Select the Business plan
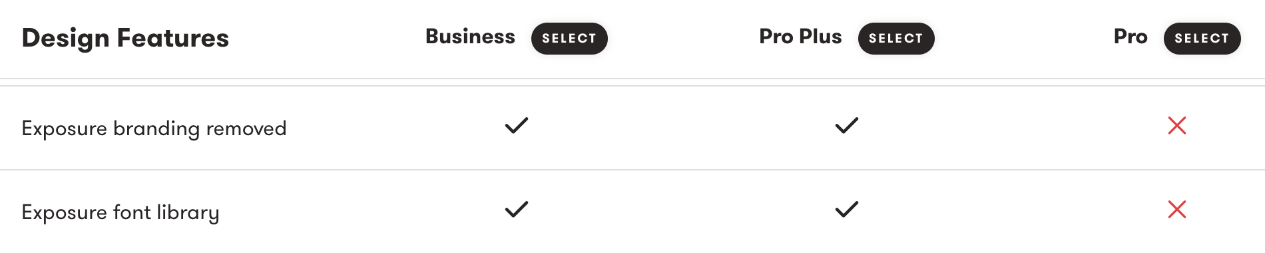The image size is (1265, 253). 569,39
